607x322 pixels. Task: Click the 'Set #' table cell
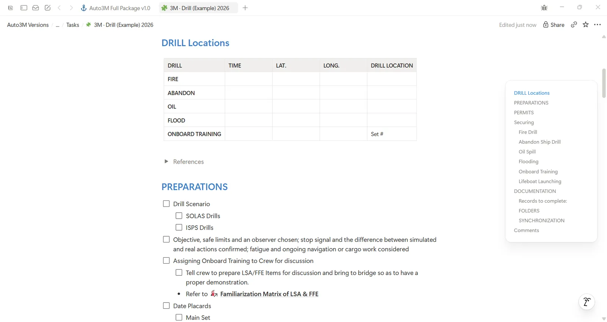click(x=392, y=134)
